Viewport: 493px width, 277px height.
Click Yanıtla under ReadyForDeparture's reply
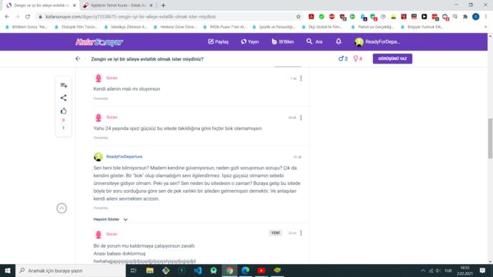click(x=101, y=208)
